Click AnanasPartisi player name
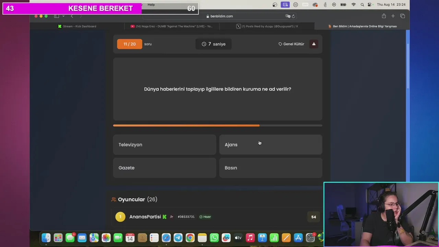The image size is (439, 247). click(x=145, y=217)
